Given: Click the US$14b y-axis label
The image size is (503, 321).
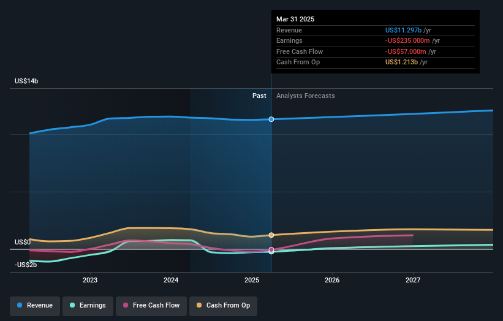Looking at the screenshot, I should point(26,81).
